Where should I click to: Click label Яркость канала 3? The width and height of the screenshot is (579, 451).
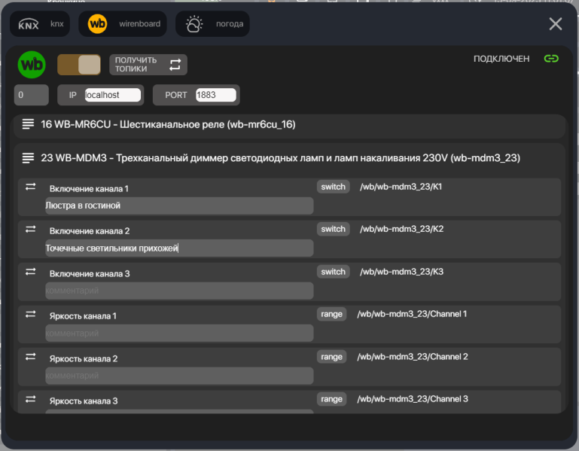pos(84,401)
